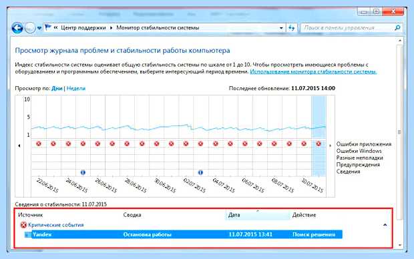Viewport: 414px width, 259px height.
Task: Focus the Поиск в панели управления field
Action: point(348,28)
